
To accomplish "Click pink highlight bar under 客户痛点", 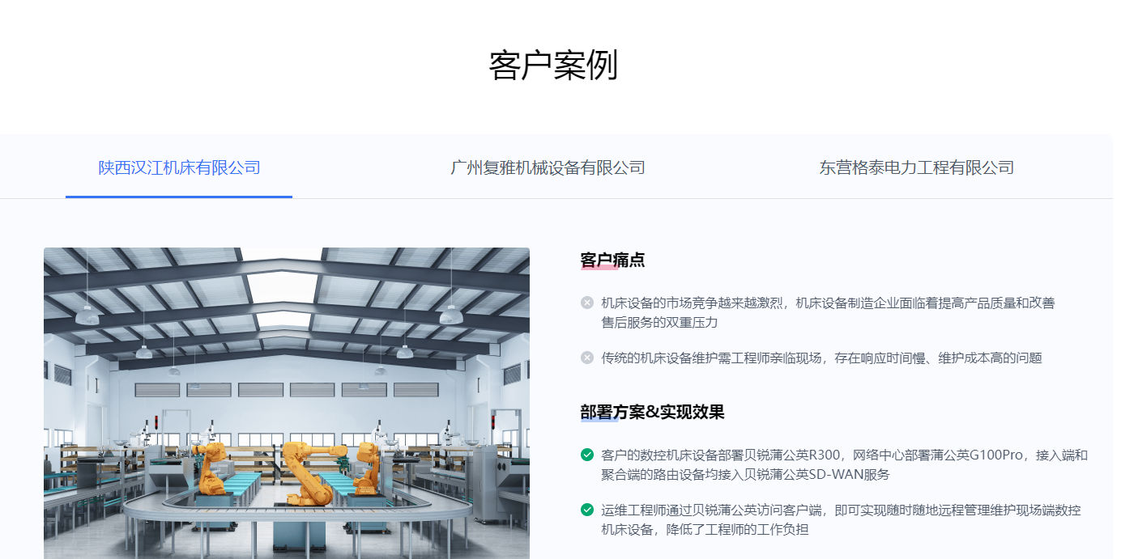I will tap(599, 268).
